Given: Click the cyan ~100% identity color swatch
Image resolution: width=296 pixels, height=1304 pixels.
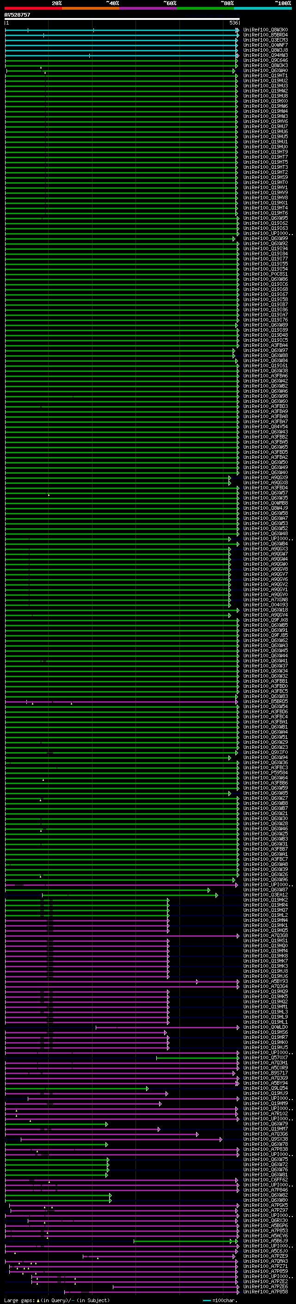Looking at the screenshot, I should [x=263, y=8].
